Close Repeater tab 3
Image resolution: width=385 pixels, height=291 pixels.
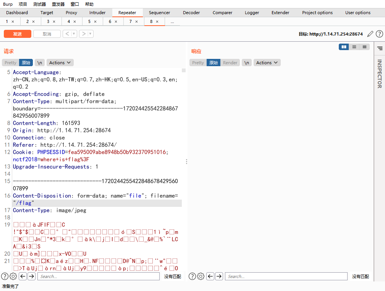coord(54,22)
